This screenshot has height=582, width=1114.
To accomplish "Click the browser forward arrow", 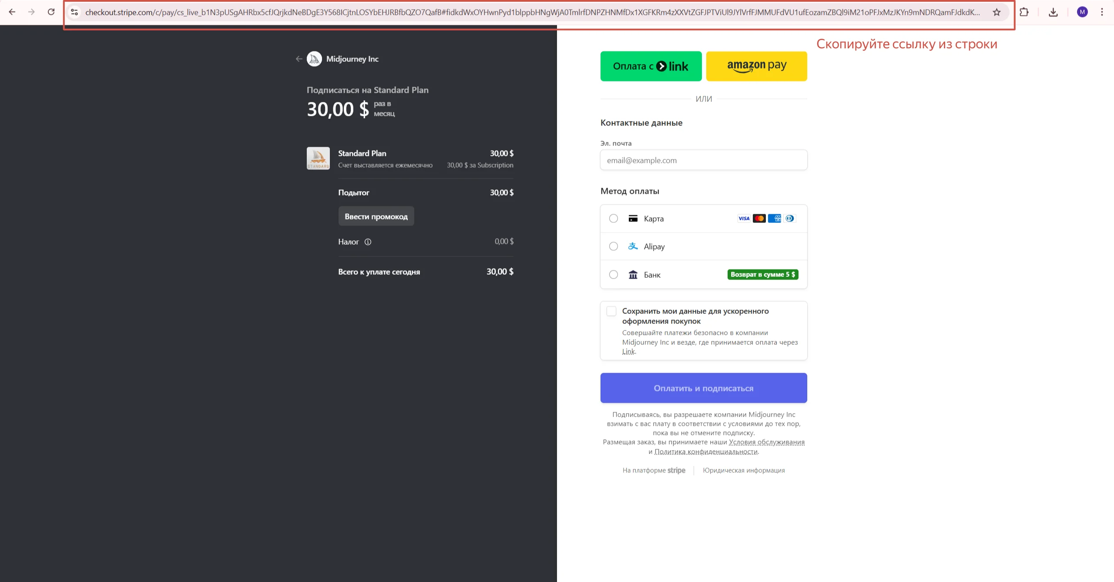I will [x=31, y=12].
